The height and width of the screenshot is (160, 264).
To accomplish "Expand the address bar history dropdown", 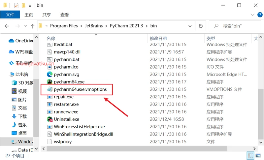I will (x=190, y=26).
